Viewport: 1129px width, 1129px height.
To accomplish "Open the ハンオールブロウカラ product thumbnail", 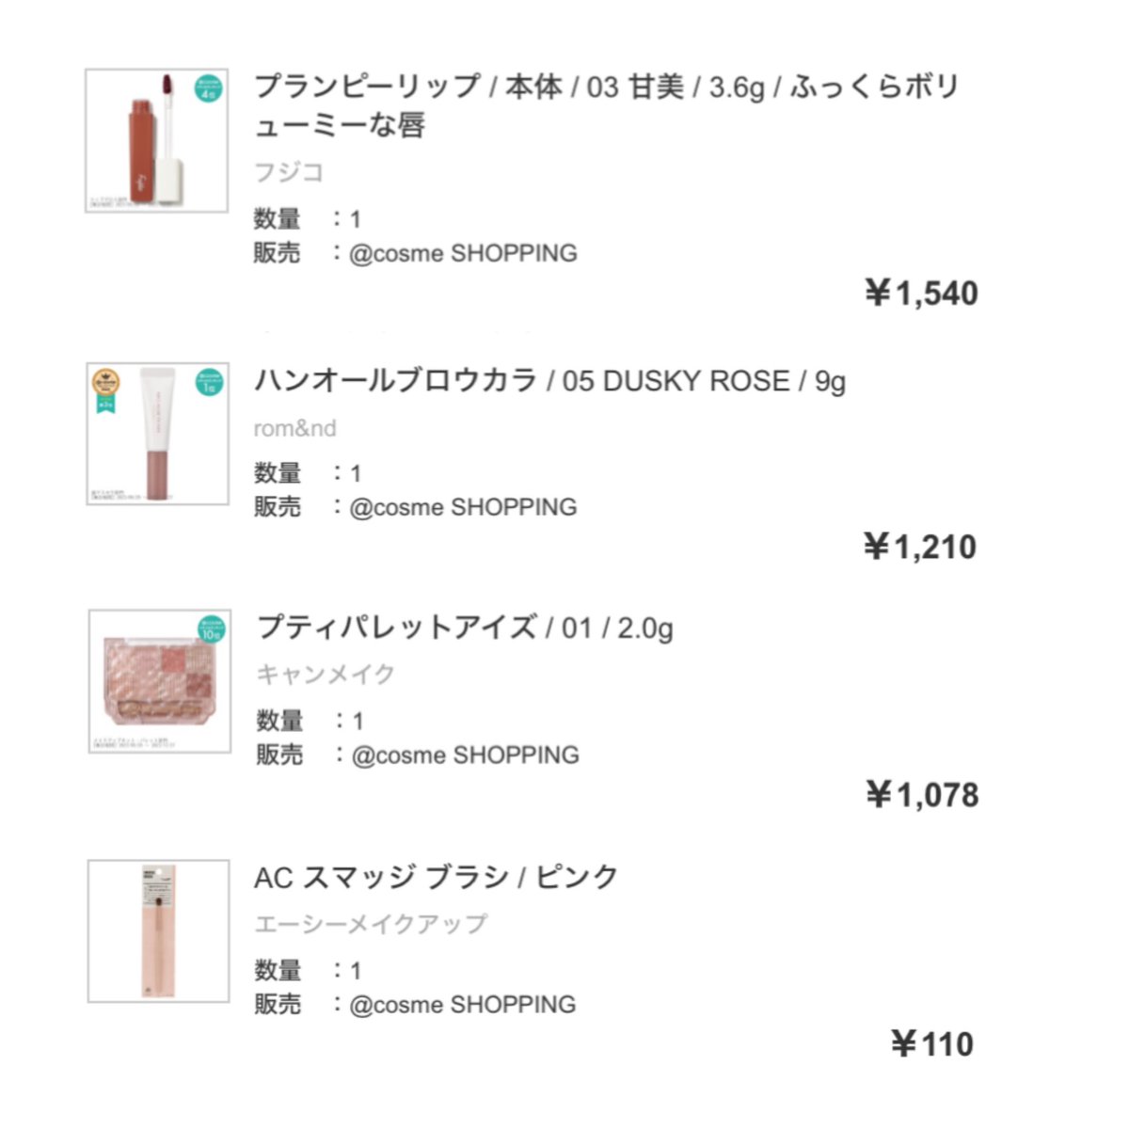I will point(157,434).
